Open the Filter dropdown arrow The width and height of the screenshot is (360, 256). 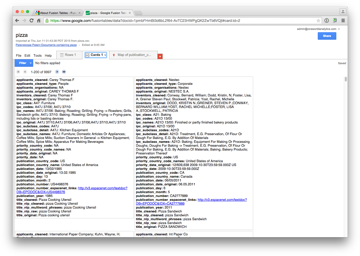tap(30, 63)
